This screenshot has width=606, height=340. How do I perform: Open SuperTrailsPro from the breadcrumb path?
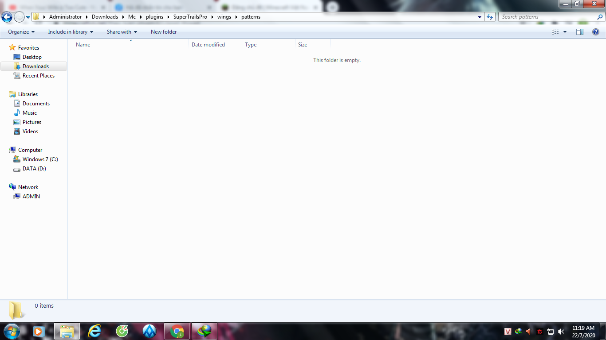(x=190, y=17)
